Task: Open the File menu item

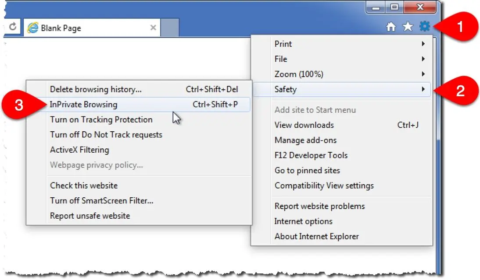Action: 342,59
